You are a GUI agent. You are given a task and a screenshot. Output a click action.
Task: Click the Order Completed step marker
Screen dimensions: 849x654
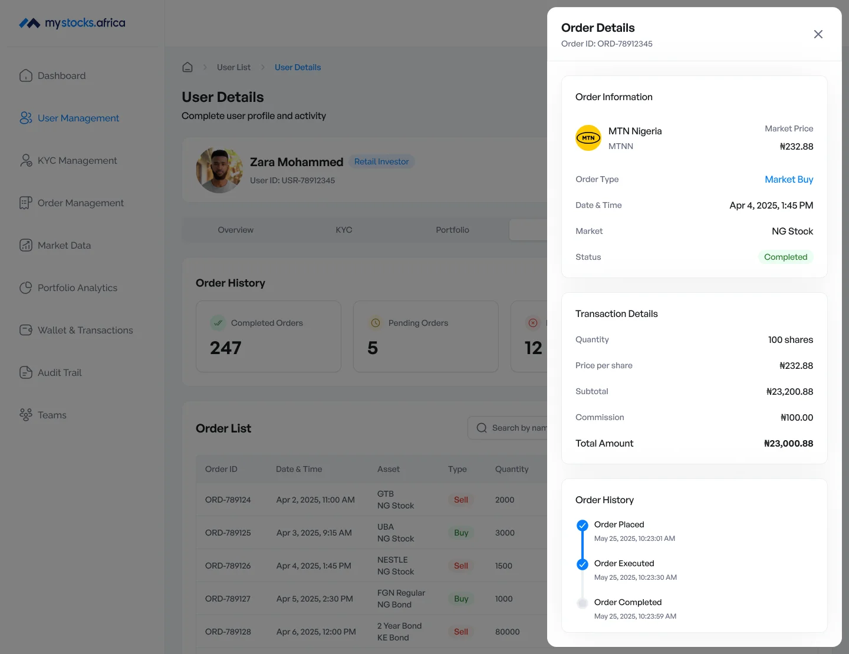pyautogui.click(x=583, y=603)
